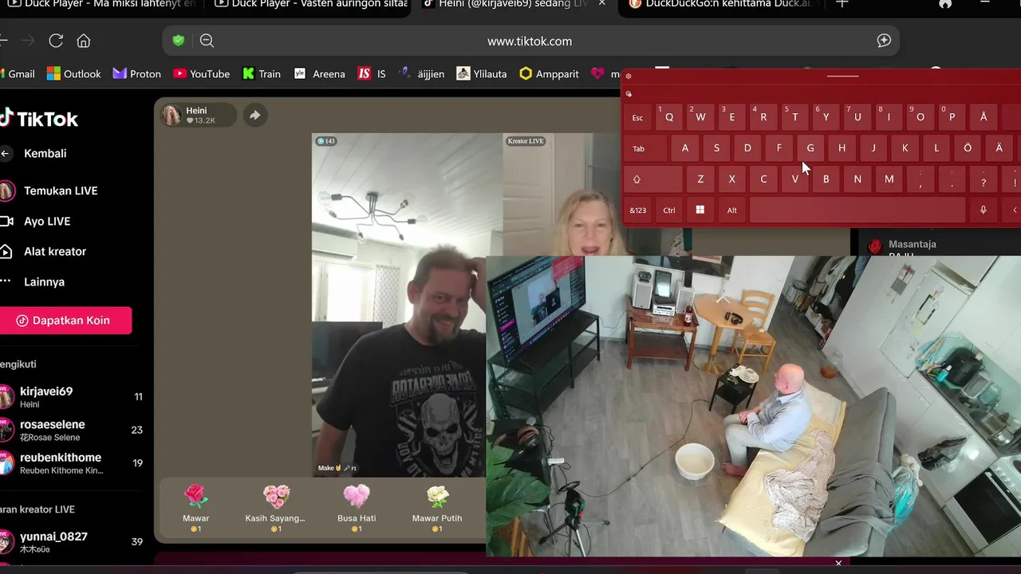Image resolution: width=1021 pixels, height=574 pixels.
Task: Grab the touch keyboard drag handle
Action: pos(842,77)
